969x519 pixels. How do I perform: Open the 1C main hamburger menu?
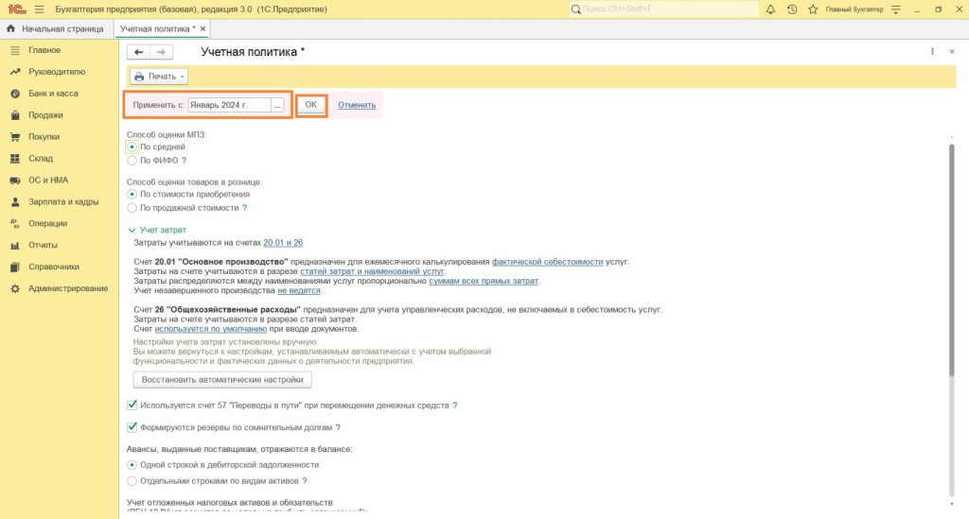[39, 9]
